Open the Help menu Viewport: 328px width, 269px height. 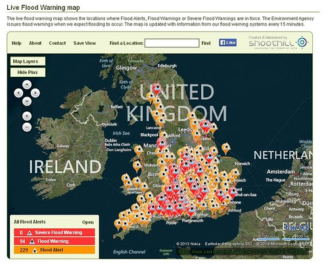click(16, 43)
